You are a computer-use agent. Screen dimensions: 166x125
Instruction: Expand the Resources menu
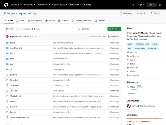click(x=44, y=5)
